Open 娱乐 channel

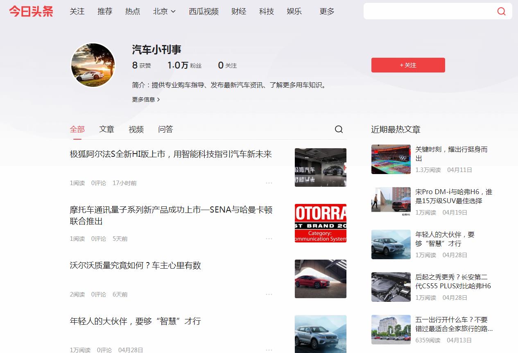click(294, 11)
